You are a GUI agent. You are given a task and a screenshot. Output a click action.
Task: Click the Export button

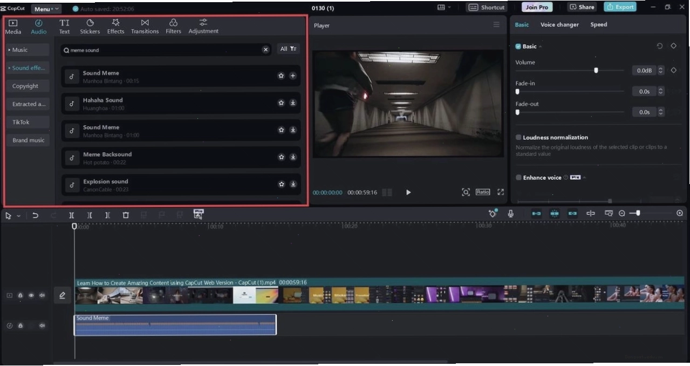(x=620, y=7)
